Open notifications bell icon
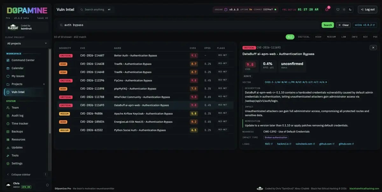Image resolution: width=382 pixels, height=192 pixels. pos(327,10)
